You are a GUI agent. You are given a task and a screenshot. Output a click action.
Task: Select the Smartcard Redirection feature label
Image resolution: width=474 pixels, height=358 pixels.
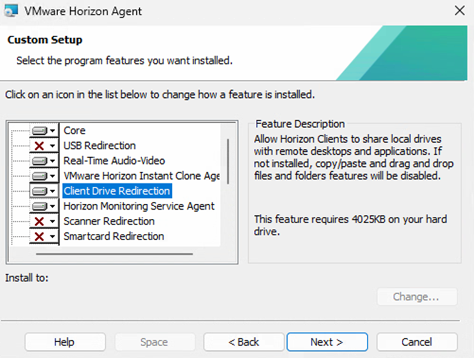point(113,236)
